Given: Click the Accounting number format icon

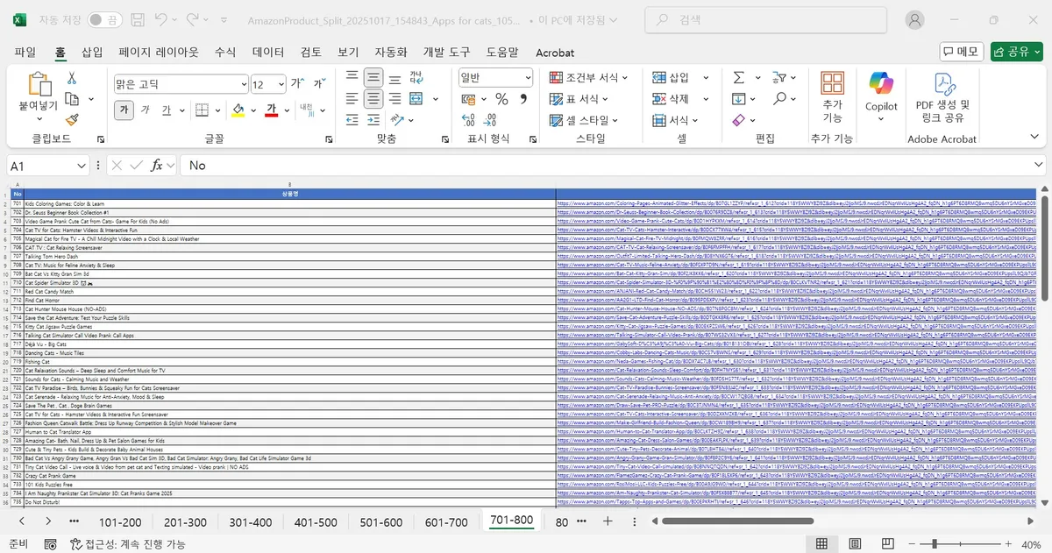Looking at the screenshot, I should click(x=470, y=99).
